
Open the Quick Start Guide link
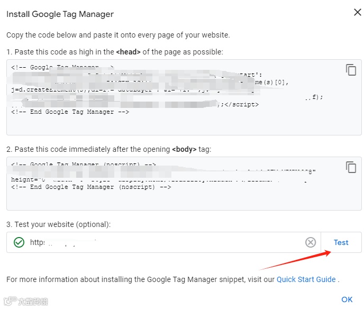click(306, 279)
